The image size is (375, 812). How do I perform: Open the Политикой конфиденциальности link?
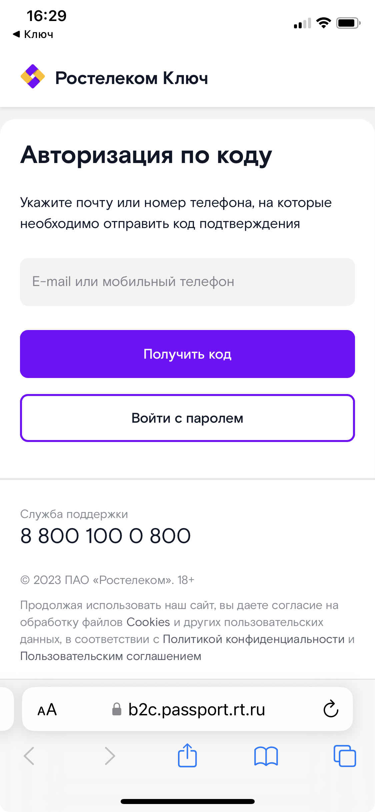point(254,639)
